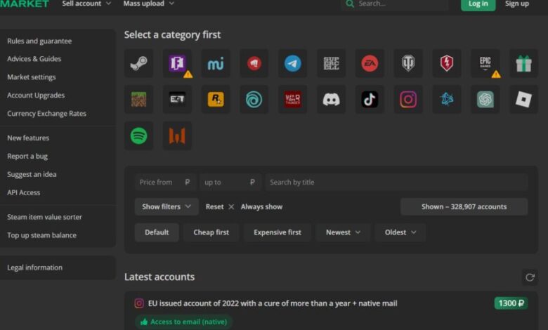Select the Fortnite category icon
Screen dimensions: 548x330
tap(177, 64)
